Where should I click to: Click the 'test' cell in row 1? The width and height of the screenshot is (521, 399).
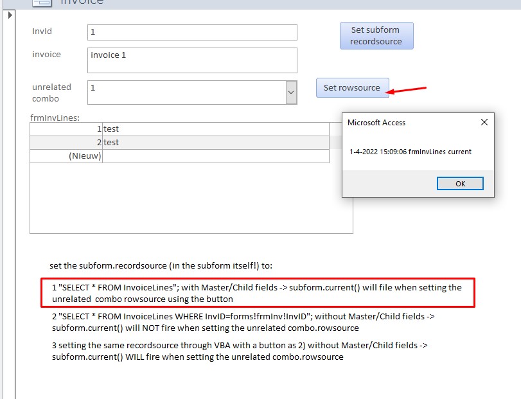point(216,129)
